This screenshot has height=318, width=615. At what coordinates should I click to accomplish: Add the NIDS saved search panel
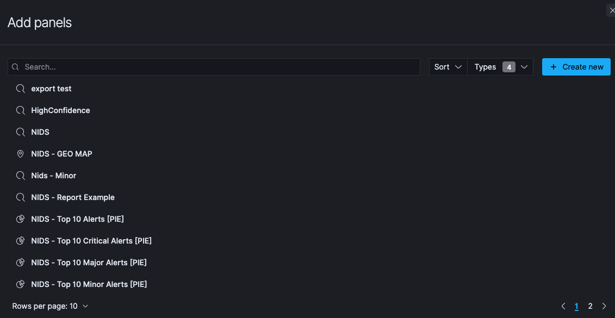coord(40,132)
